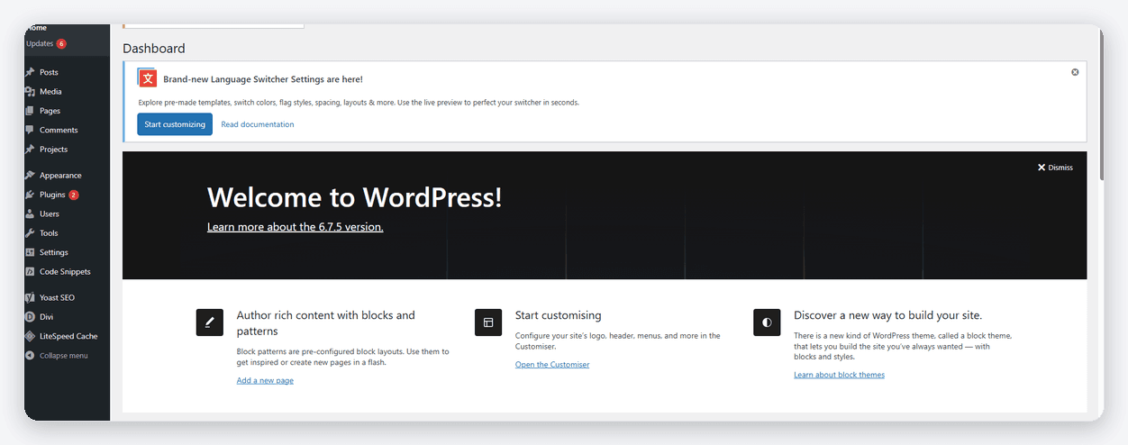Open LiteSpeed Cache menu item

click(67, 336)
